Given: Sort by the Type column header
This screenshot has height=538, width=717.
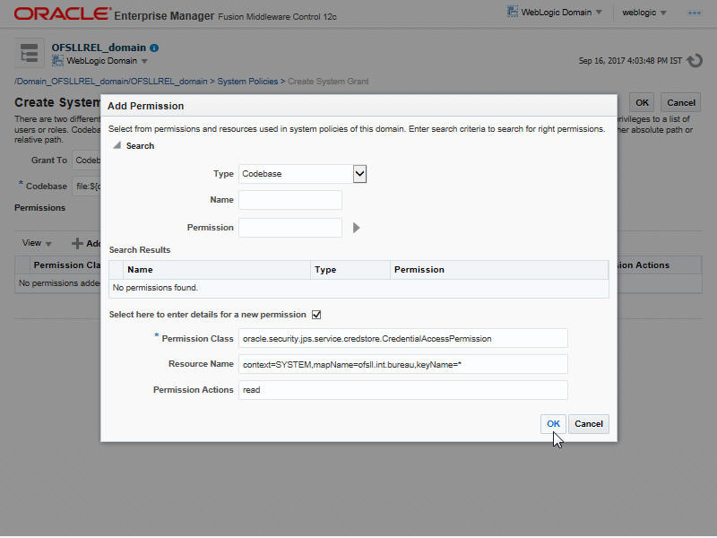Looking at the screenshot, I should (350, 270).
